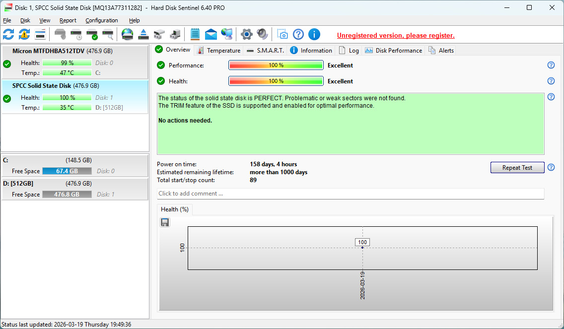Image resolution: width=564 pixels, height=329 pixels.
Task: Switch to the Log tab
Action: (349, 50)
